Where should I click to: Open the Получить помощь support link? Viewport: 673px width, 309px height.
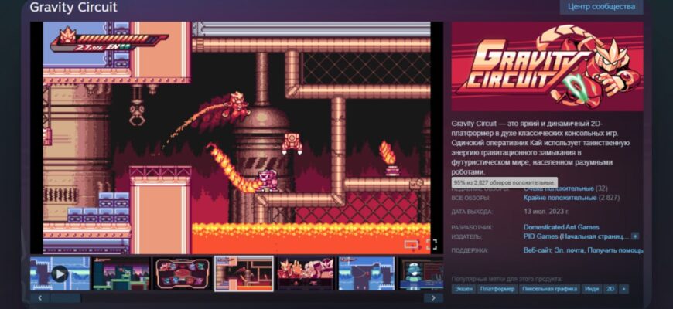pyautogui.click(x=615, y=250)
